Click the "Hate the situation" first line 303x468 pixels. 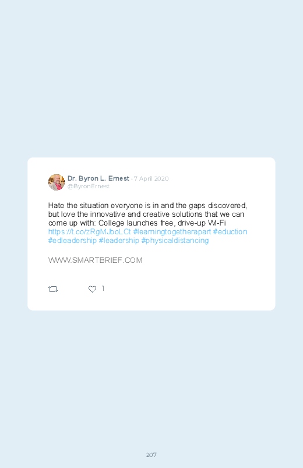click(x=147, y=205)
